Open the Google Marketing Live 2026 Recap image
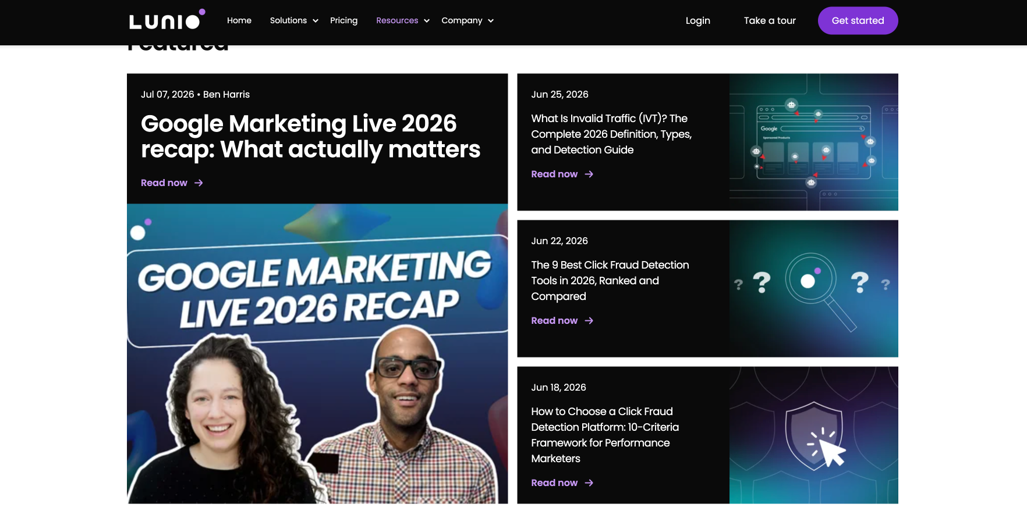This screenshot has width=1027, height=518. pos(317,353)
